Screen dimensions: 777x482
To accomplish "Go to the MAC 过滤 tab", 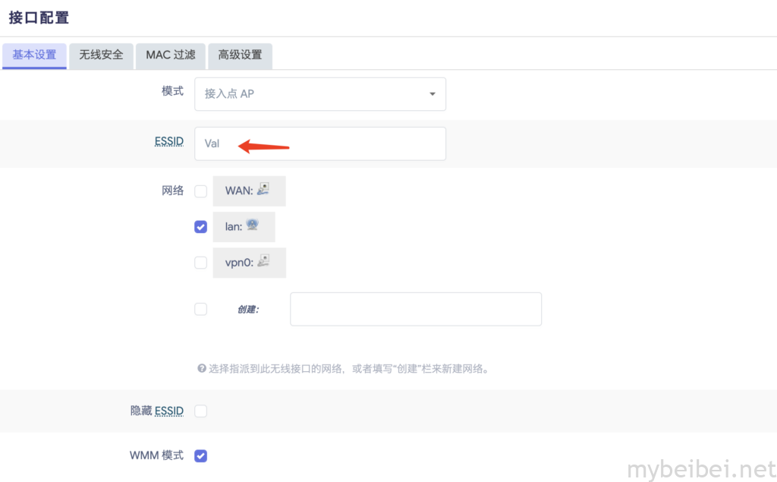I will 170,55.
